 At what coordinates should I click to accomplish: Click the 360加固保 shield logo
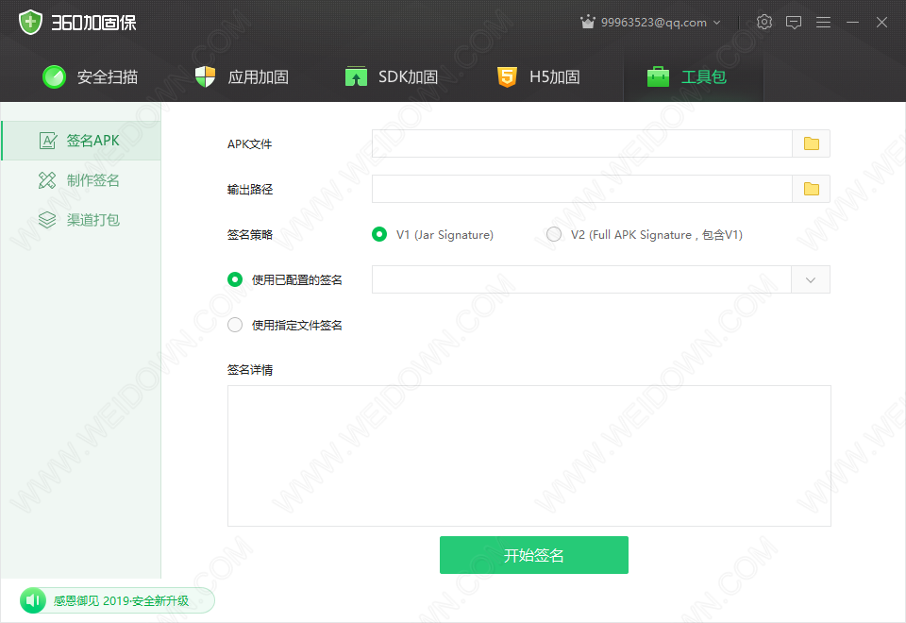[x=30, y=23]
